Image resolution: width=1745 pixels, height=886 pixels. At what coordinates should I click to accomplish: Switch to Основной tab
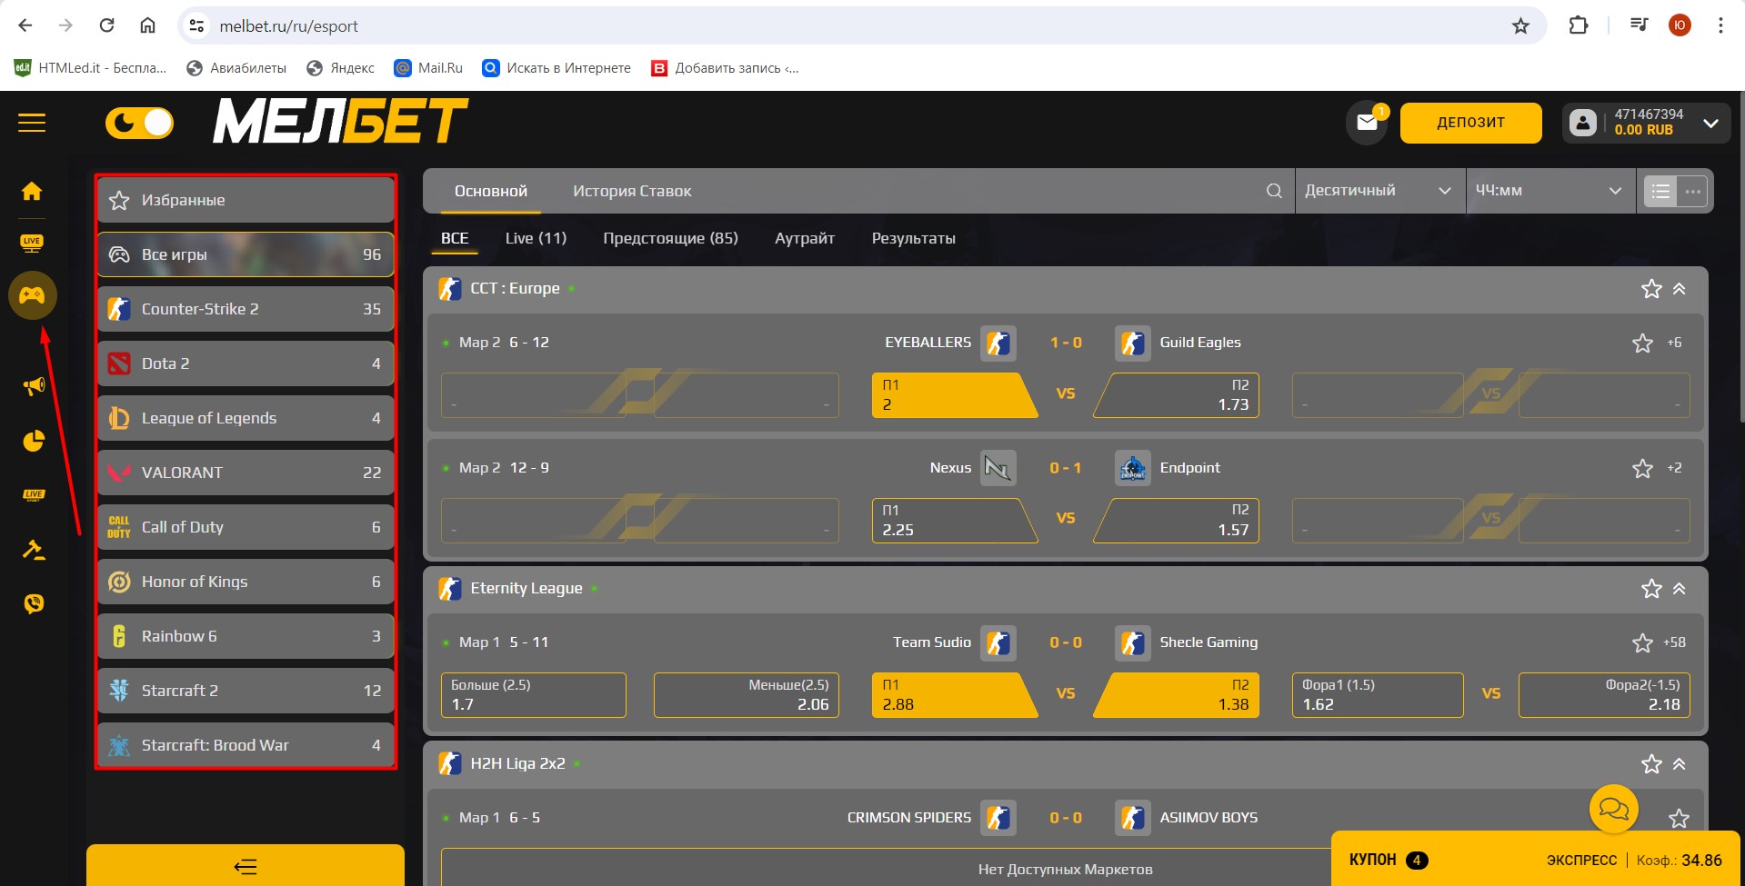point(491,191)
